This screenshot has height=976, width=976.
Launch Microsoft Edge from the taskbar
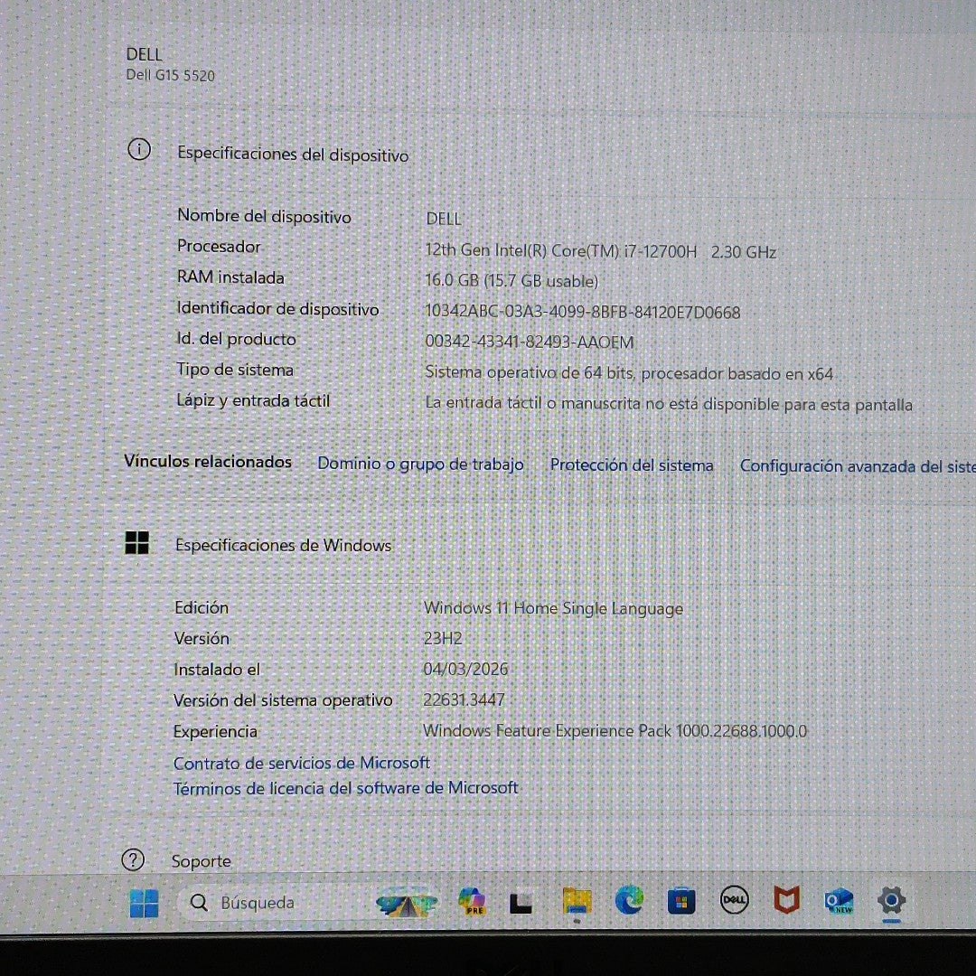tap(629, 901)
